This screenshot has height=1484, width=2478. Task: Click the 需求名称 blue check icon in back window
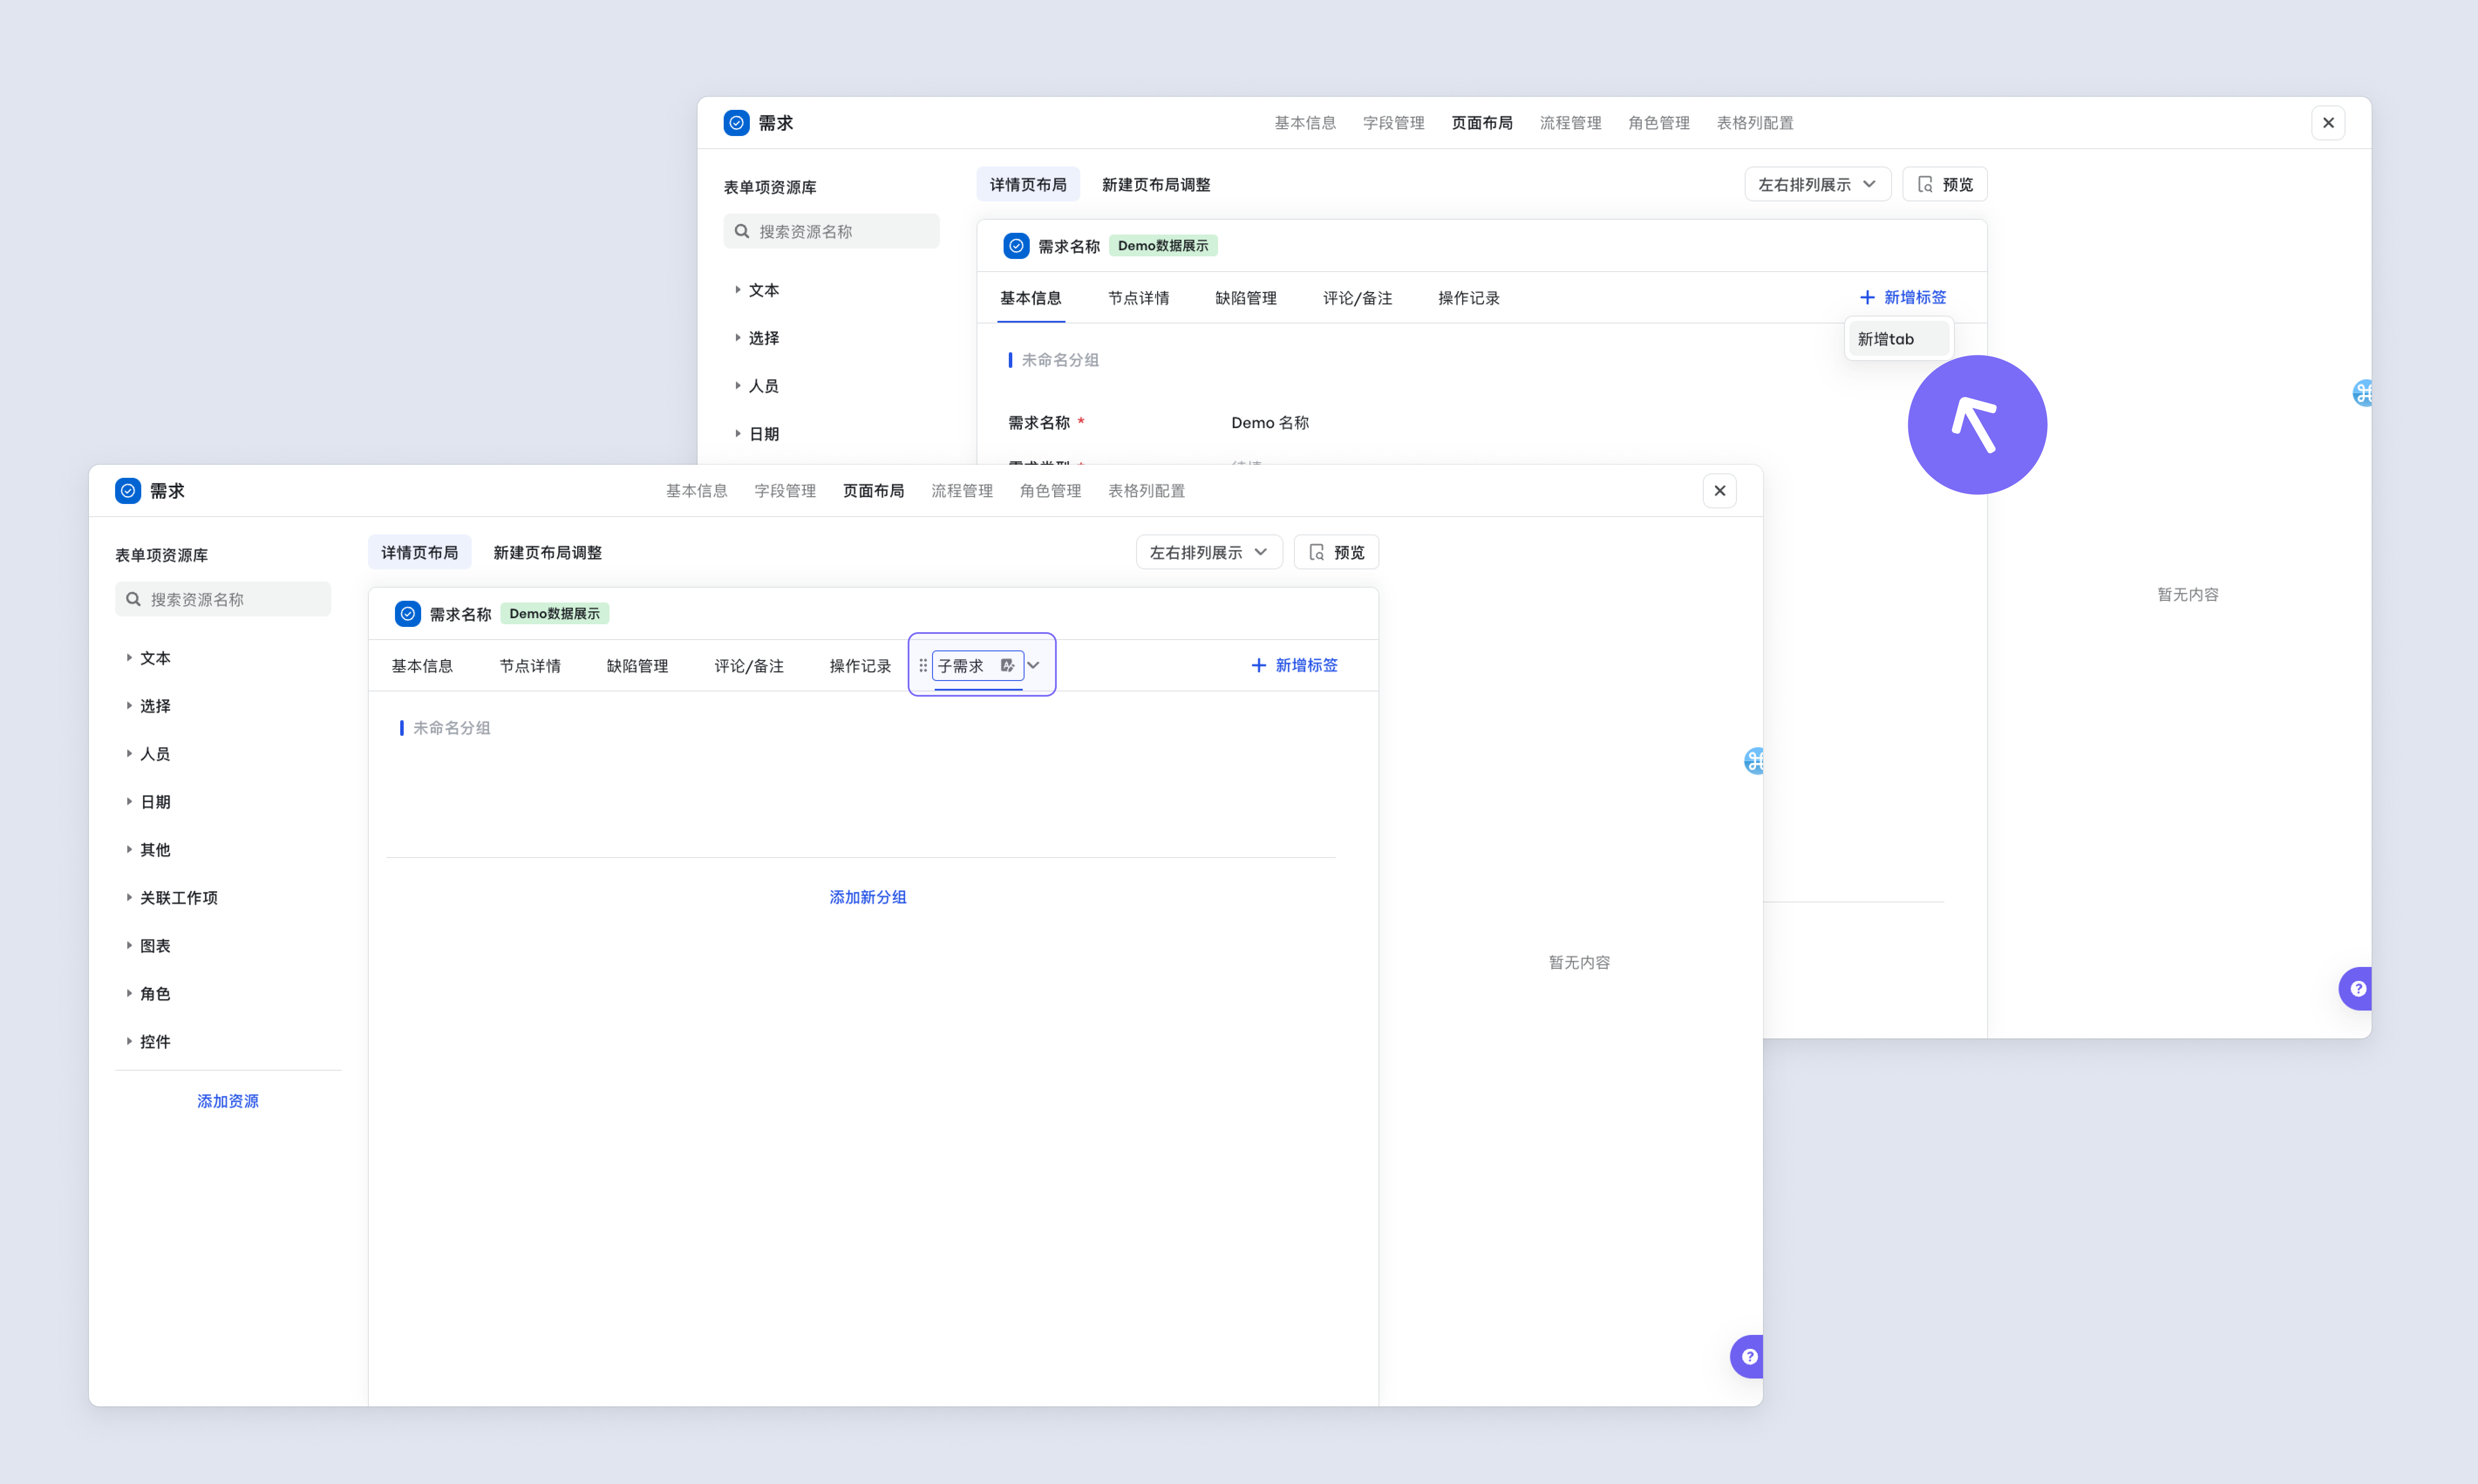(x=1016, y=246)
